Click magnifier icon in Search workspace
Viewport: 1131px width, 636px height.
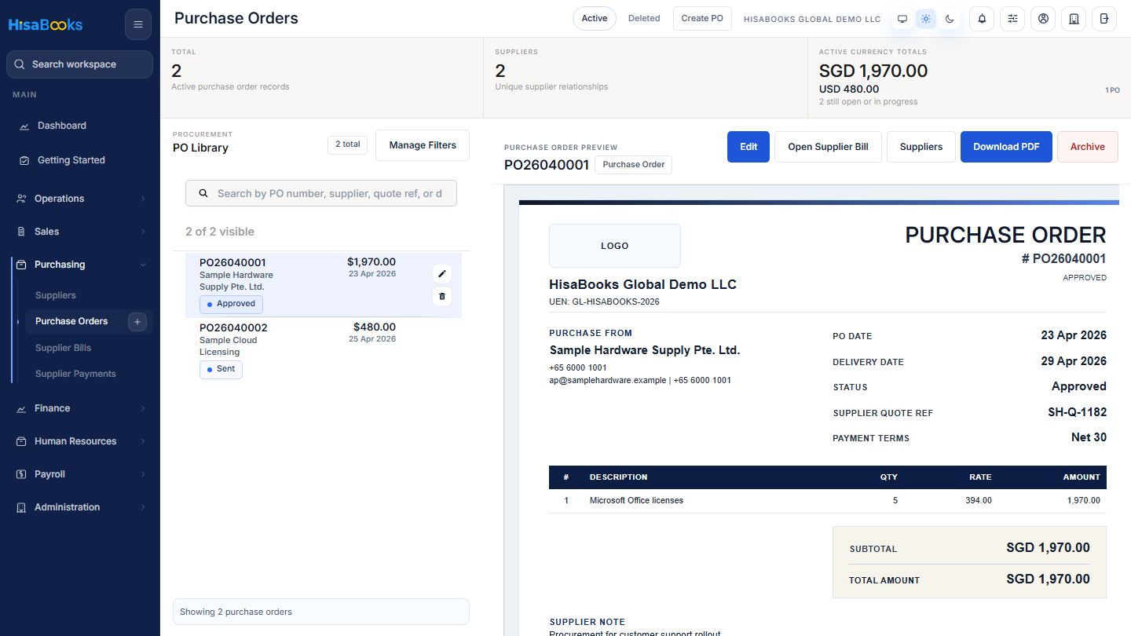pyautogui.click(x=21, y=64)
